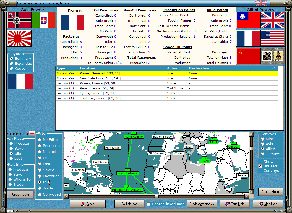Select the United Kingdom flag under Allied Powers

point(273,20)
